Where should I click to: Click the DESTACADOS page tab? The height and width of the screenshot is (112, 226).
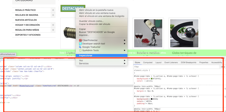click(73, 9)
